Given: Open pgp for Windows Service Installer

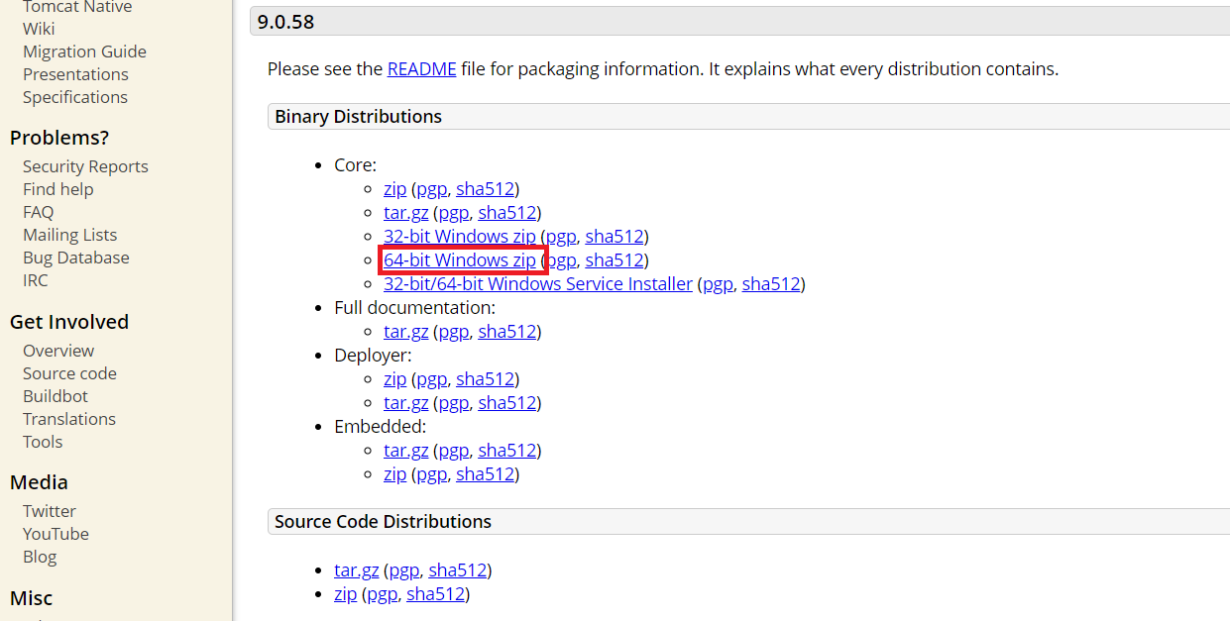Looking at the screenshot, I should click(718, 284).
